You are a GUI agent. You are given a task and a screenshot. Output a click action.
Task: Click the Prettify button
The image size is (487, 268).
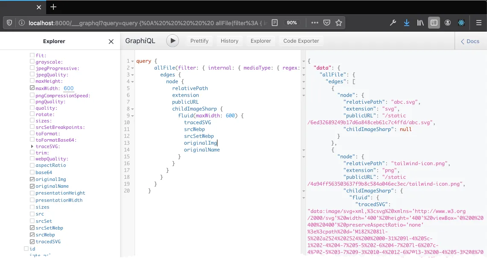coord(199,41)
